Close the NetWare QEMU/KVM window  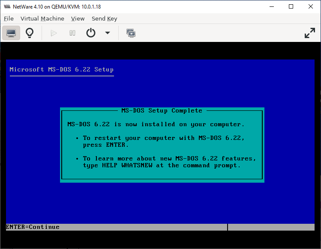pos(311,6)
